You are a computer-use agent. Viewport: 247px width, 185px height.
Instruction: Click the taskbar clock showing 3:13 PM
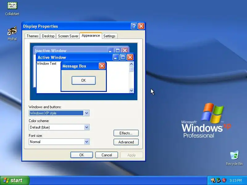pos(236,180)
